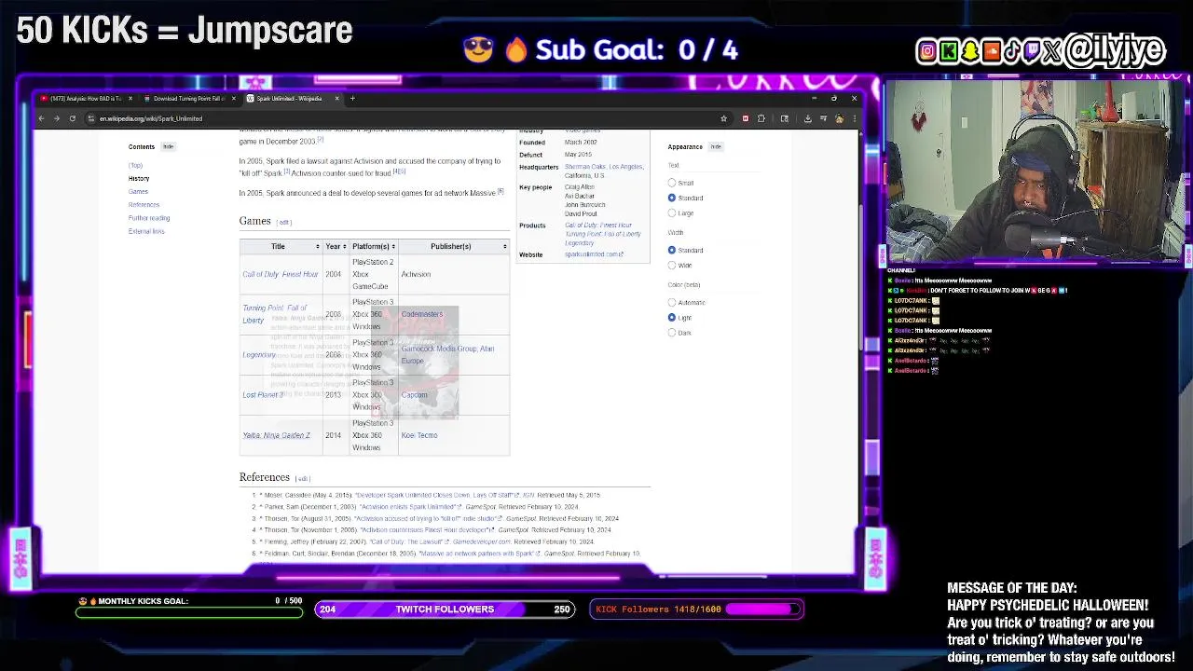This screenshot has height=671, width=1193.
Task: Click the Twitch Followers progress bar
Action: [x=445, y=609]
